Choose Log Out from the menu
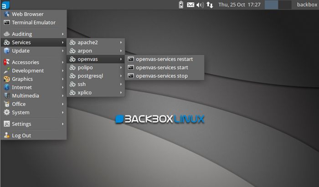 coord(34,135)
